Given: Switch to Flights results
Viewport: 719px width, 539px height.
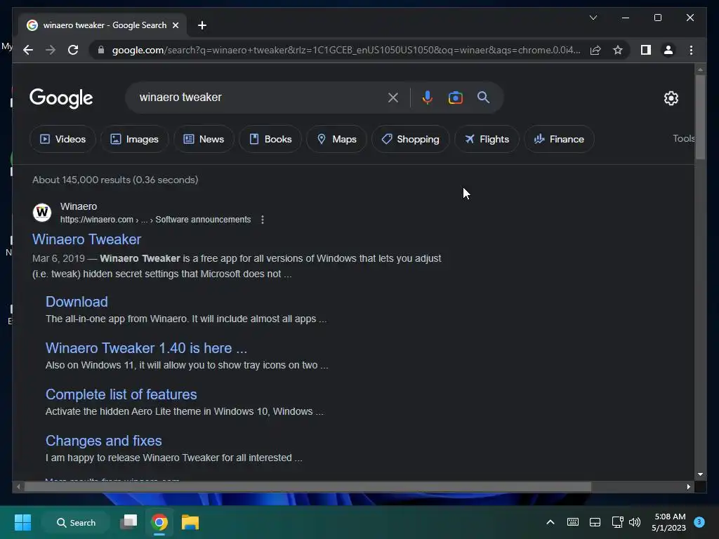Looking at the screenshot, I should [x=487, y=139].
